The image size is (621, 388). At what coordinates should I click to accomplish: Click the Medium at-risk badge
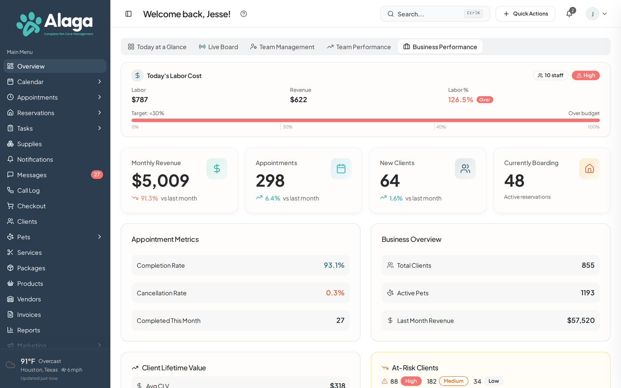(454, 381)
